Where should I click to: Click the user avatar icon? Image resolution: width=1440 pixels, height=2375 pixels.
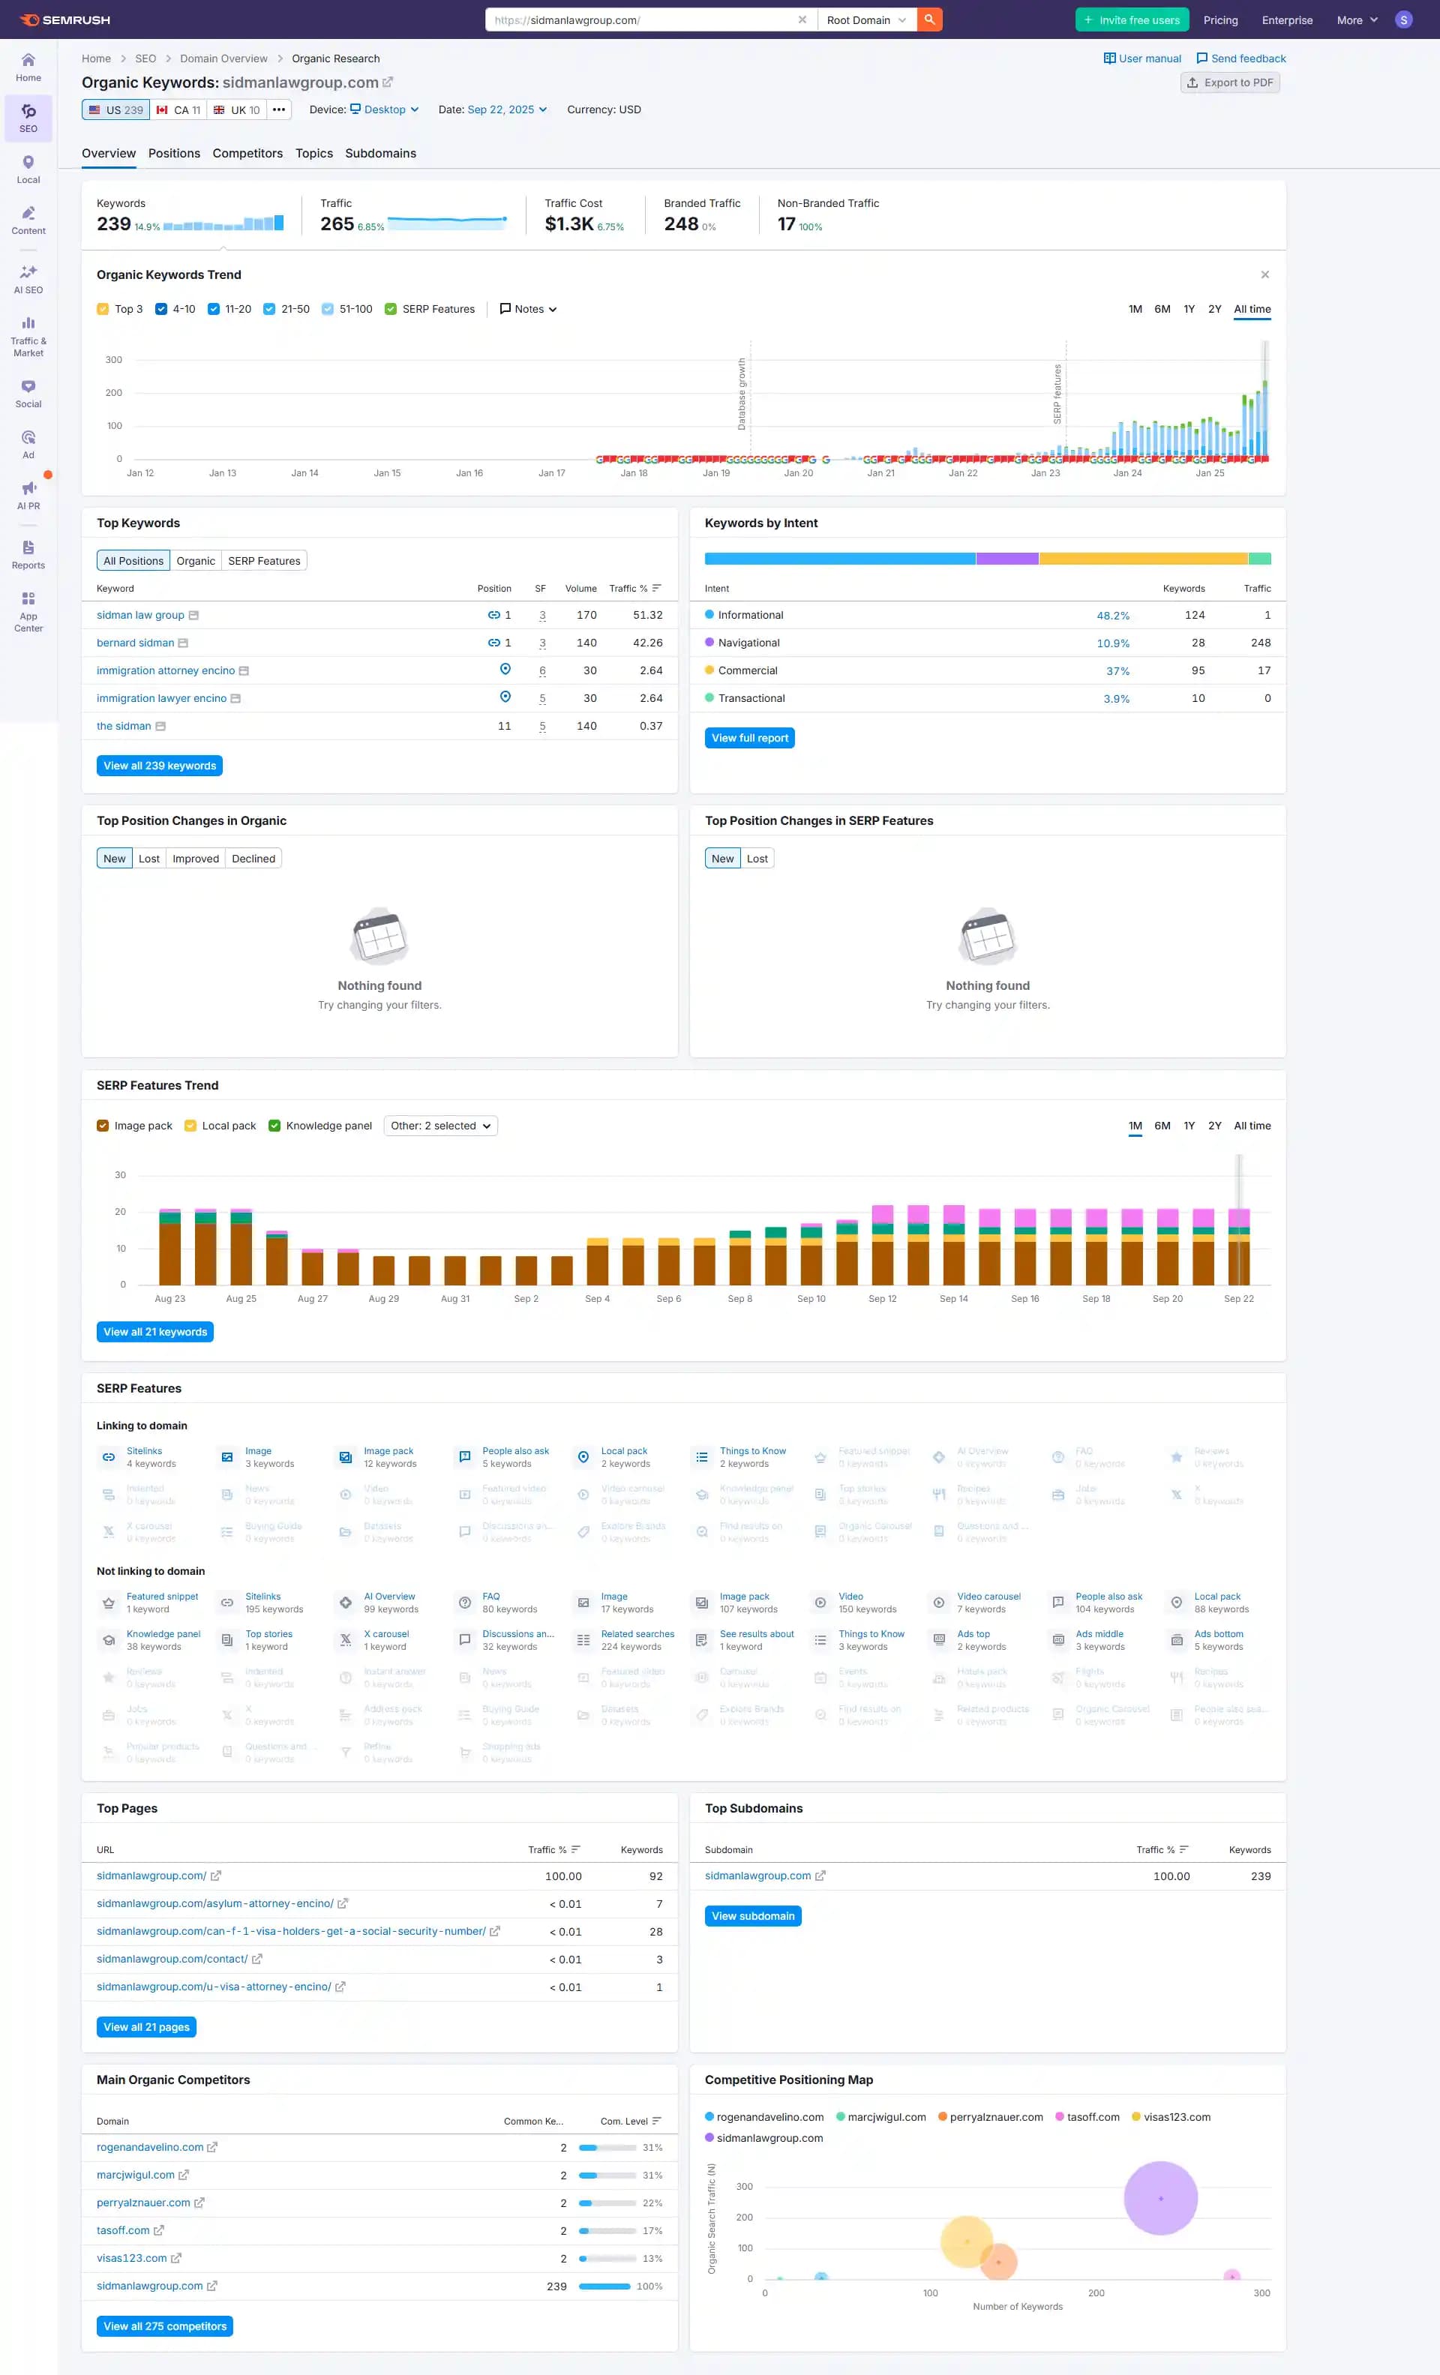(x=1403, y=19)
